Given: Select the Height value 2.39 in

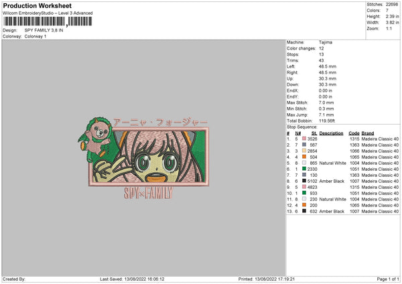Looking at the screenshot, I should (392, 16).
